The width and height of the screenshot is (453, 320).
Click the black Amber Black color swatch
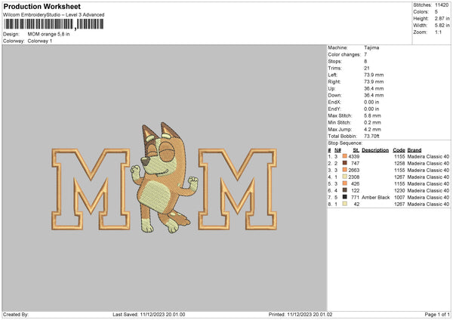[x=345, y=197]
